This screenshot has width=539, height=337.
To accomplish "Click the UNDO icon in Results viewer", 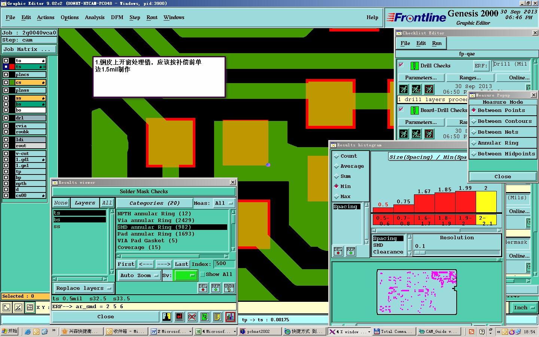I will 229,288.
